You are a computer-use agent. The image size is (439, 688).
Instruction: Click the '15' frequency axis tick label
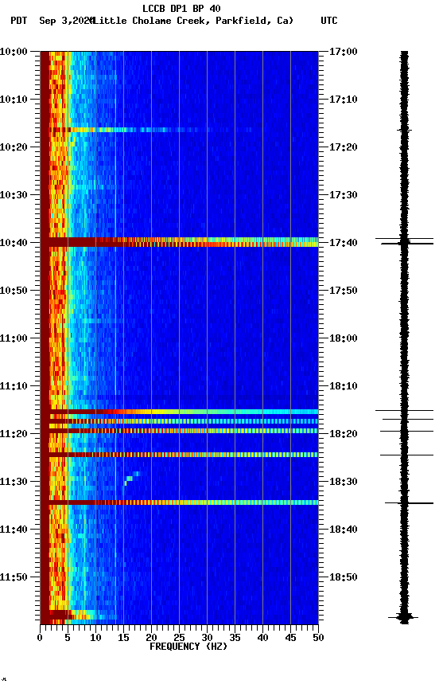[123, 639]
